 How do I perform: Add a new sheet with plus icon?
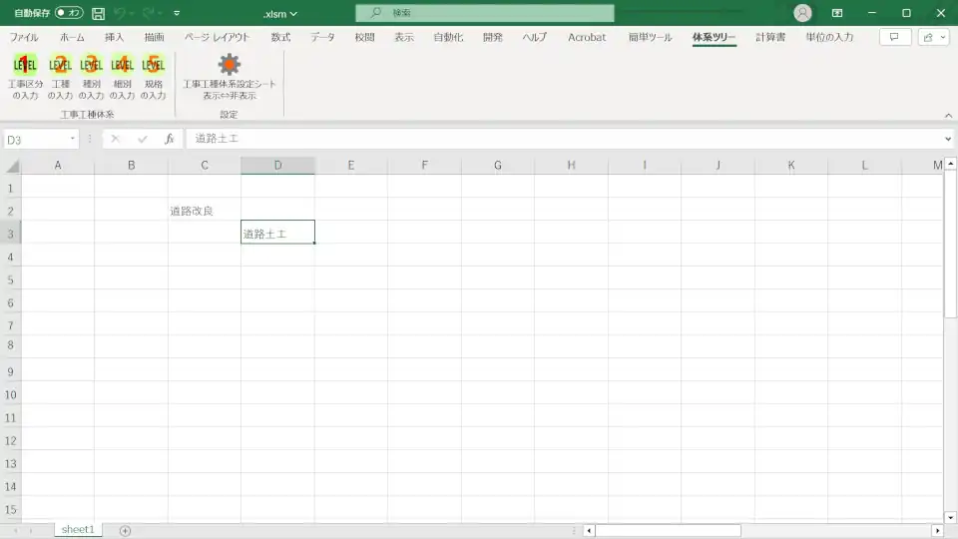pos(126,530)
